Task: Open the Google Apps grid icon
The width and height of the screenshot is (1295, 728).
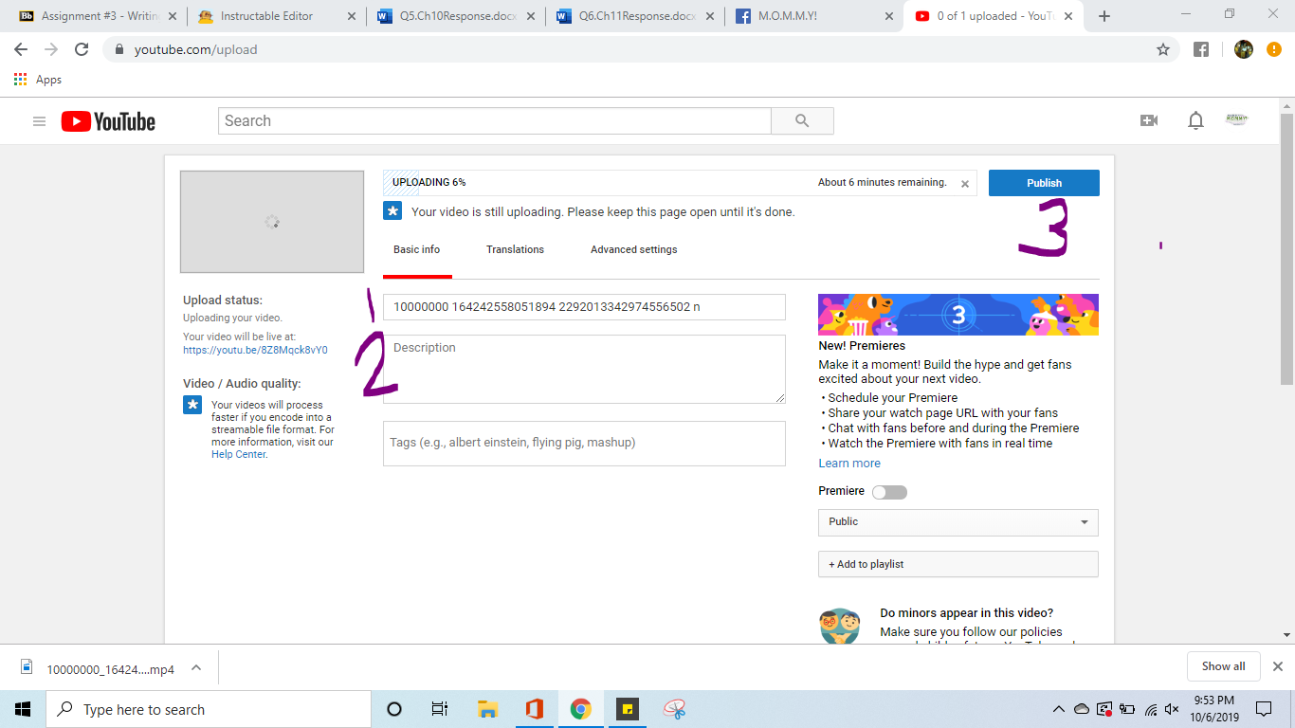Action: pyautogui.click(x=19, y=80)
